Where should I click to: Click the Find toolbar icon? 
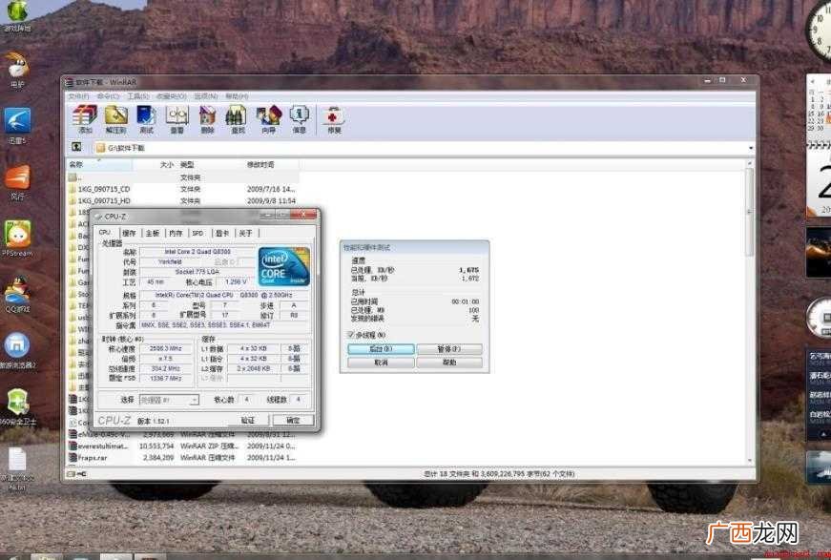(x=237, y=118)
